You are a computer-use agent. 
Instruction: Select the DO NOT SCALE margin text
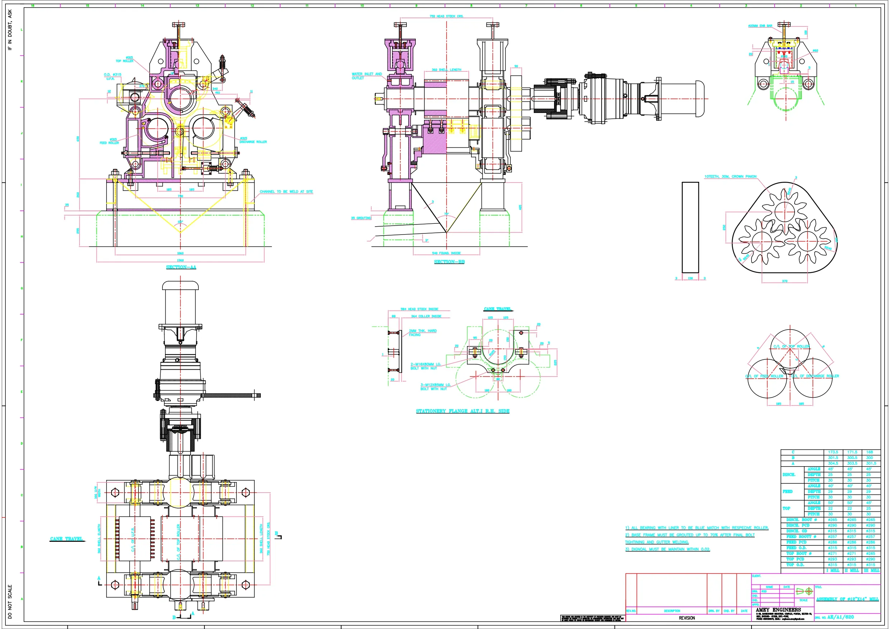pos(10,601)
